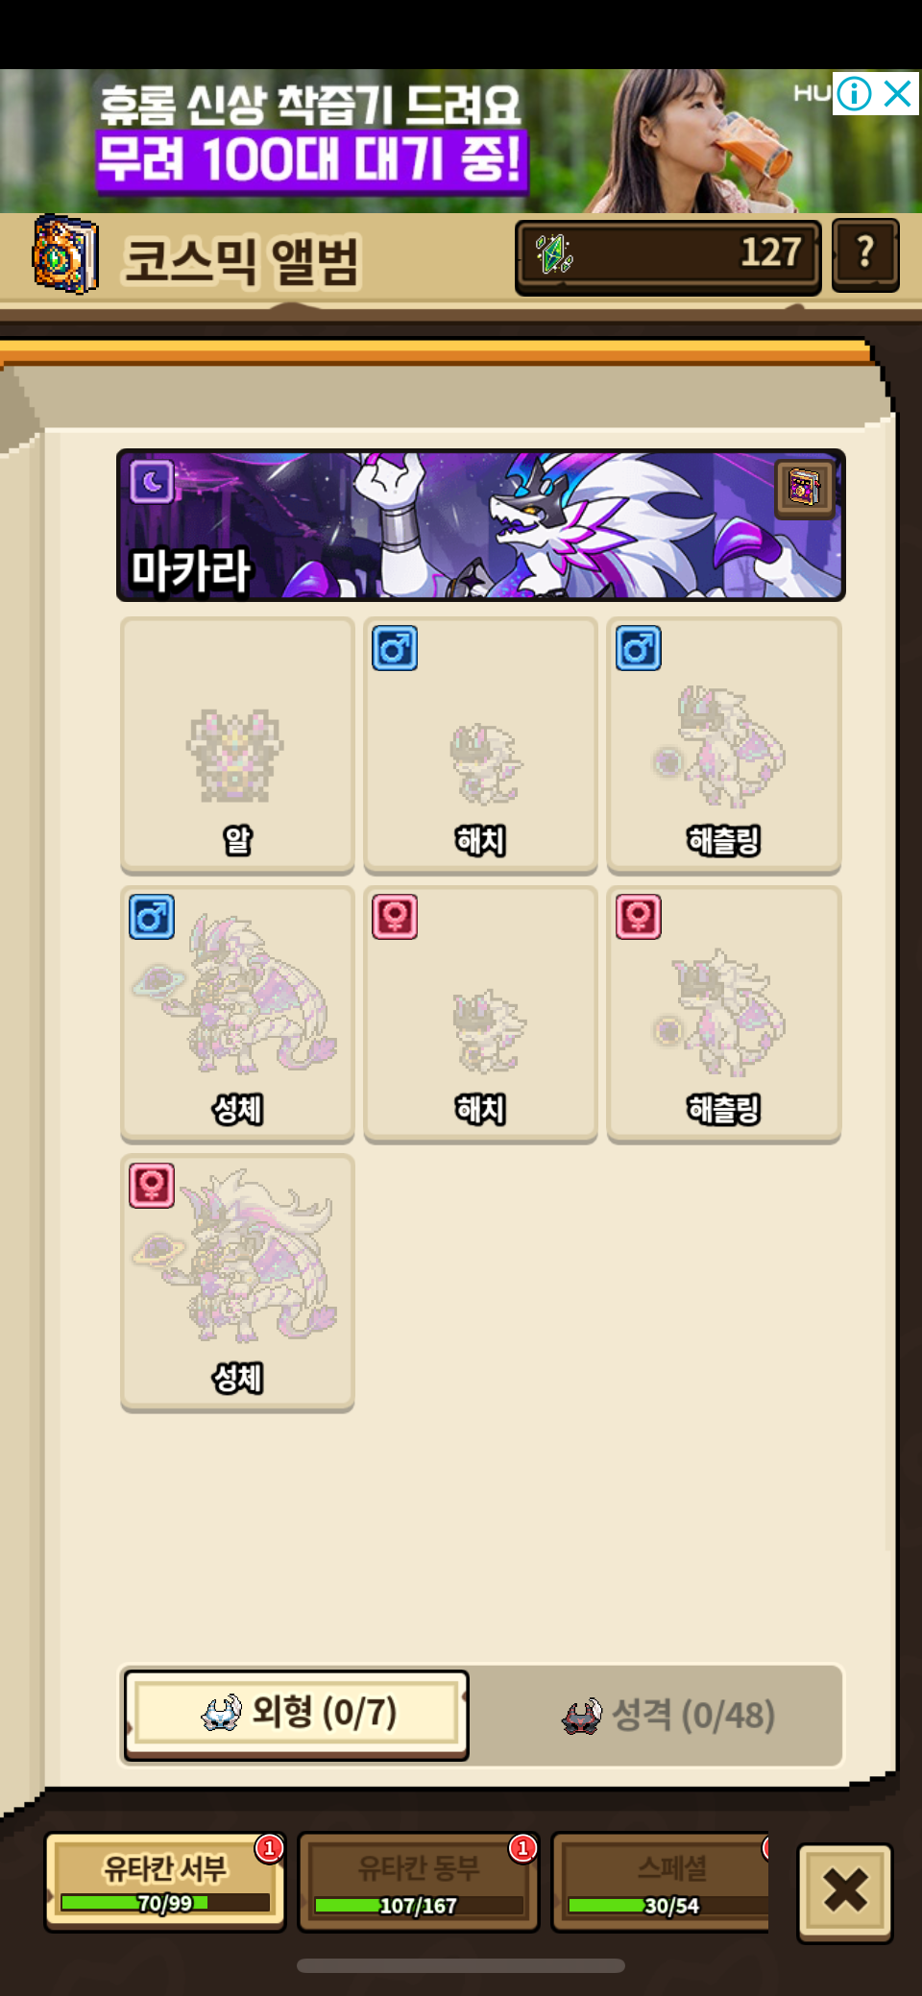Switch to the 성격 (0/48) tab
The image size is (922, 1996).
(667, 1715)
